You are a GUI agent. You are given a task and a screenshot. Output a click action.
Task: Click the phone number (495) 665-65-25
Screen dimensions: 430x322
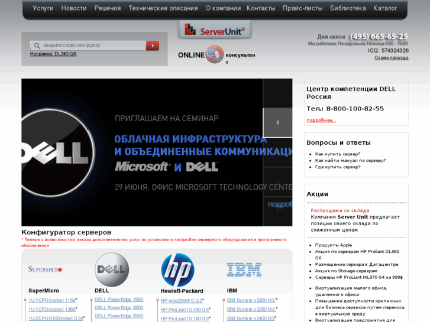(x=379, y=36)
